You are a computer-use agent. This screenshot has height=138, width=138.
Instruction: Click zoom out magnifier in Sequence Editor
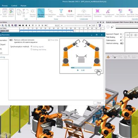tap(6, 25)
